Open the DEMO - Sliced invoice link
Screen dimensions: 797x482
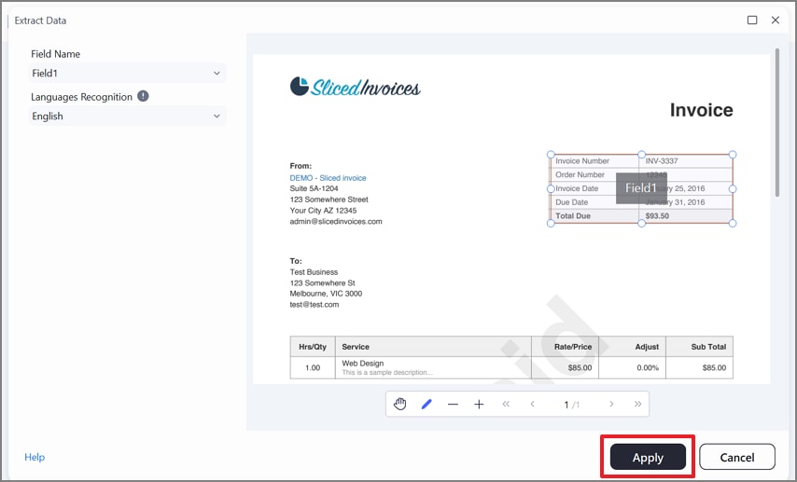[x=328, y=178]
